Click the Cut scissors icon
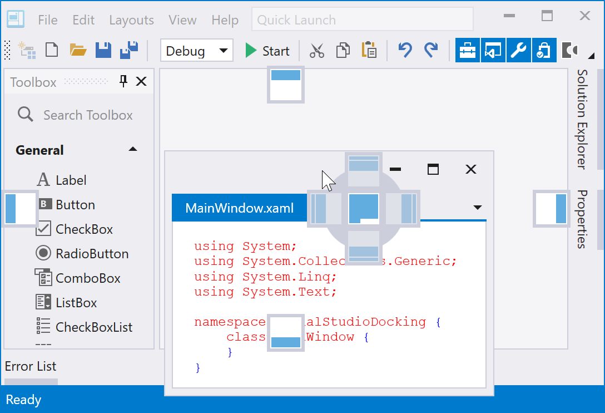The image size is (605, 413). (317, 51)
